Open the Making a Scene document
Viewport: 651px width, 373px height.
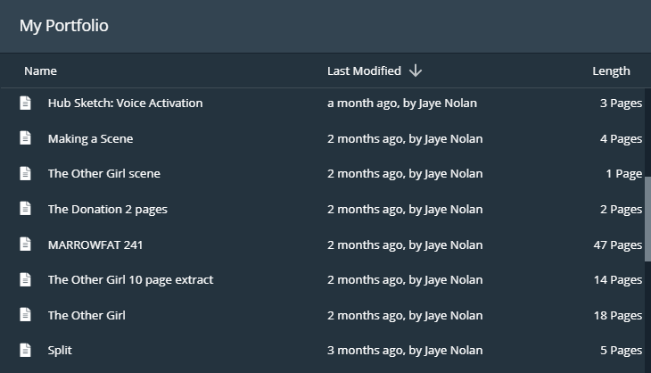tap(90, 138)
